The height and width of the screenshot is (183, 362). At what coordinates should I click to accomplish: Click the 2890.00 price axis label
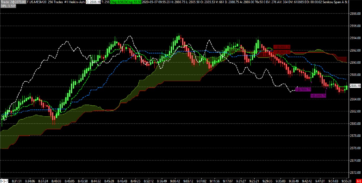point(356,62)
